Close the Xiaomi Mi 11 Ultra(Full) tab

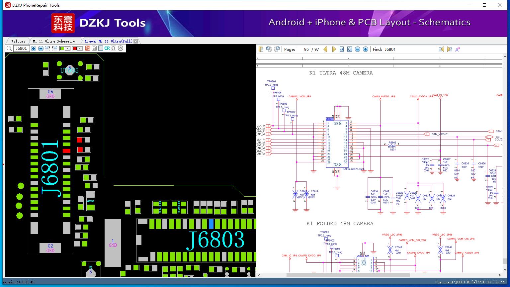[x=135, y=41]
